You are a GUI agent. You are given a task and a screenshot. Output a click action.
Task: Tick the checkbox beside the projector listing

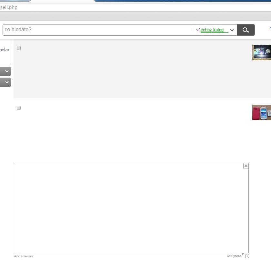19,48
